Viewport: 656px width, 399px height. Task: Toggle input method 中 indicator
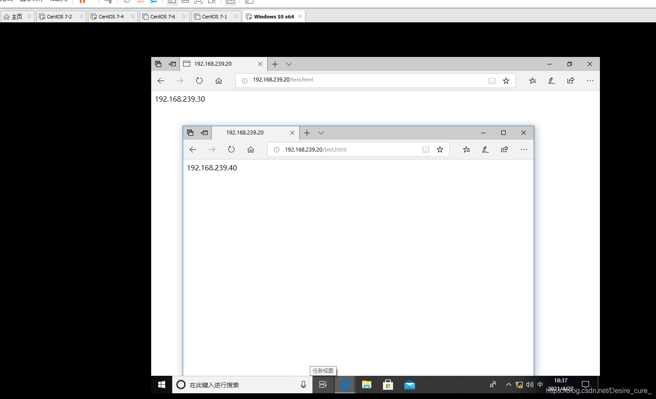coord(540,385)
